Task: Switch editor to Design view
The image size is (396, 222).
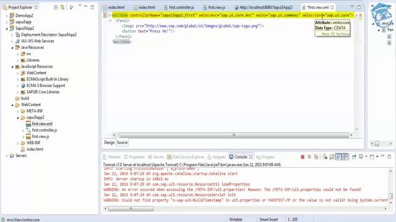Action: 110,142
